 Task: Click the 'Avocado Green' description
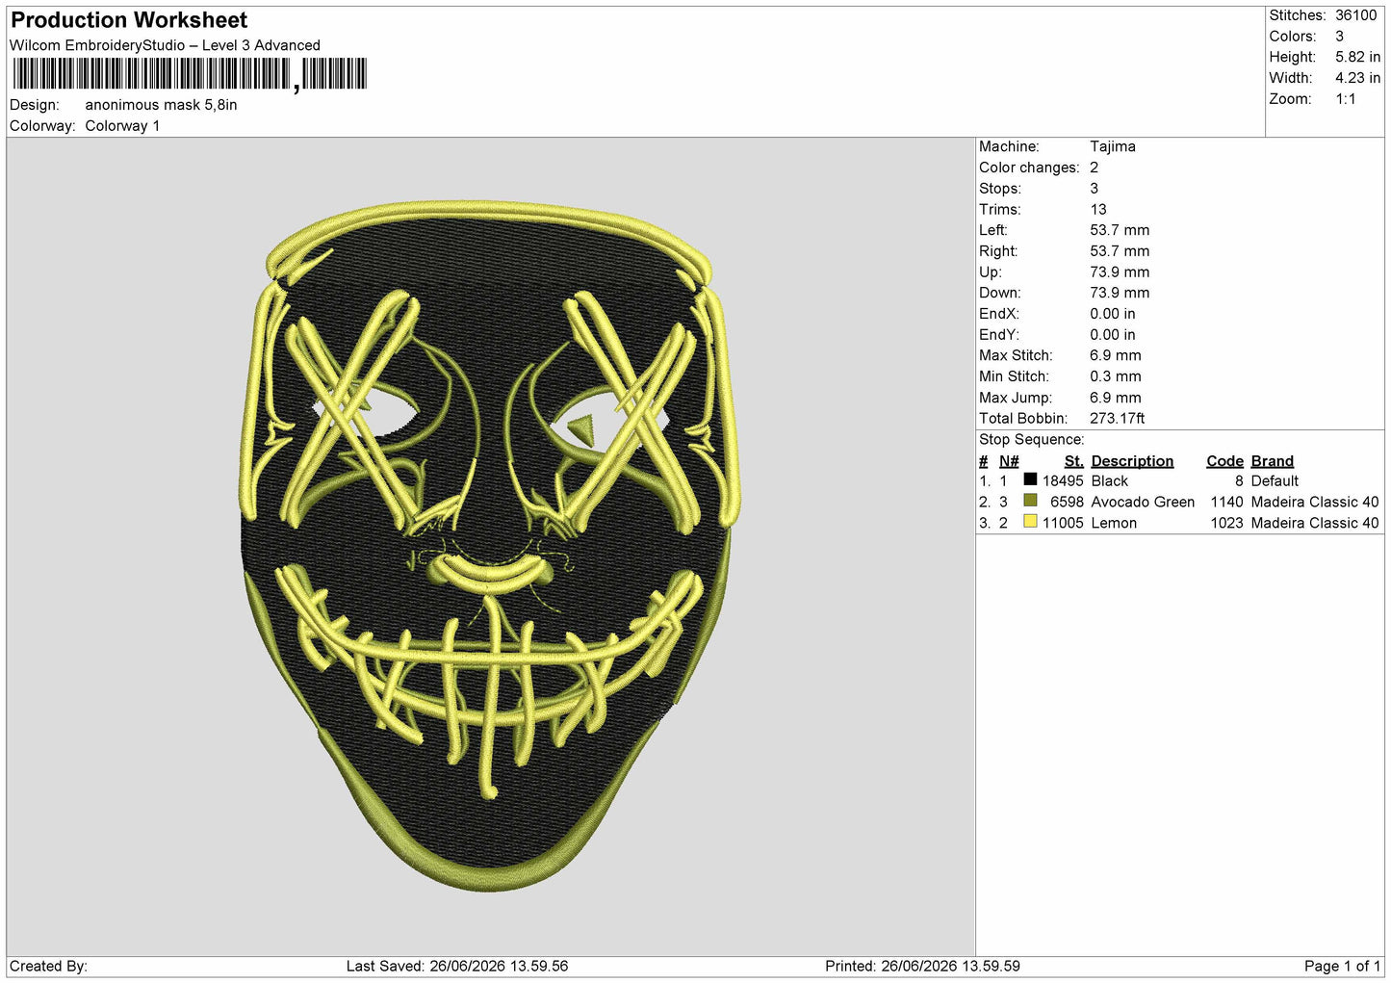1143,502
